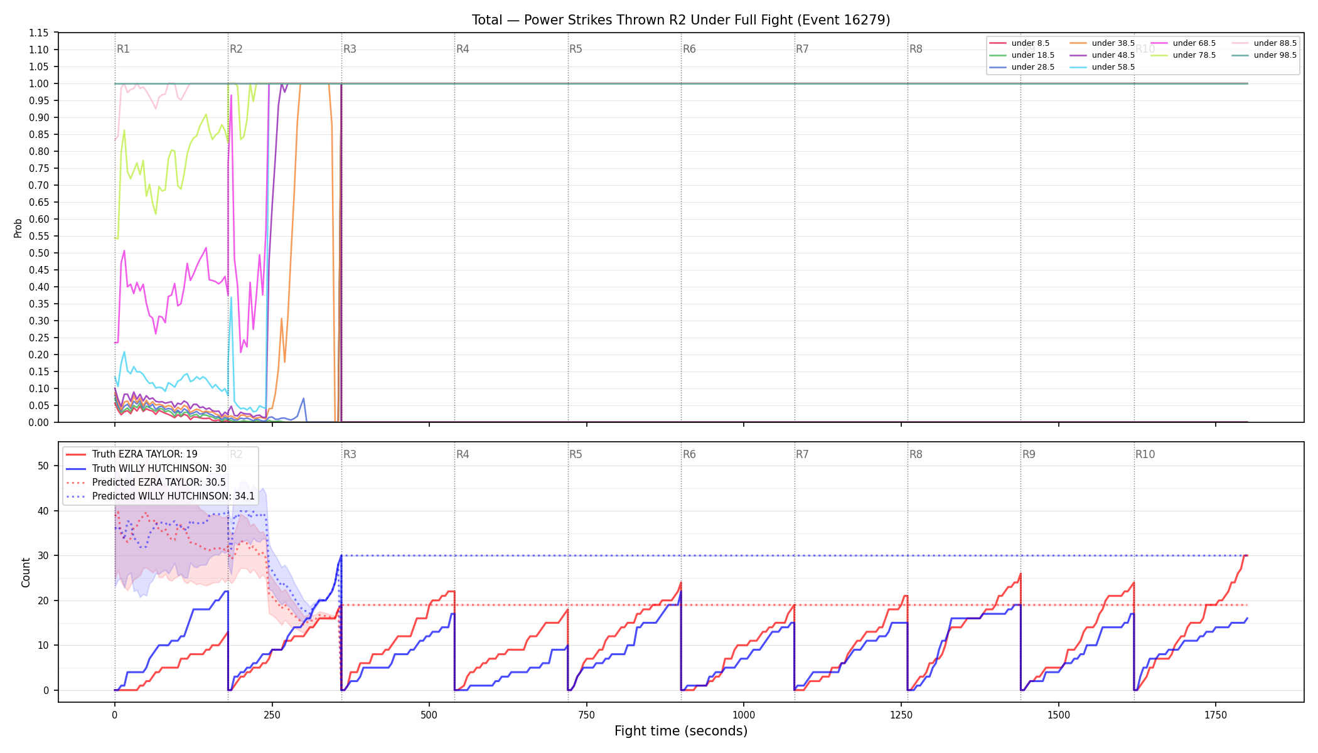
Task: Select the 'under 58.5' legend entry
Action: (1103, 67)
